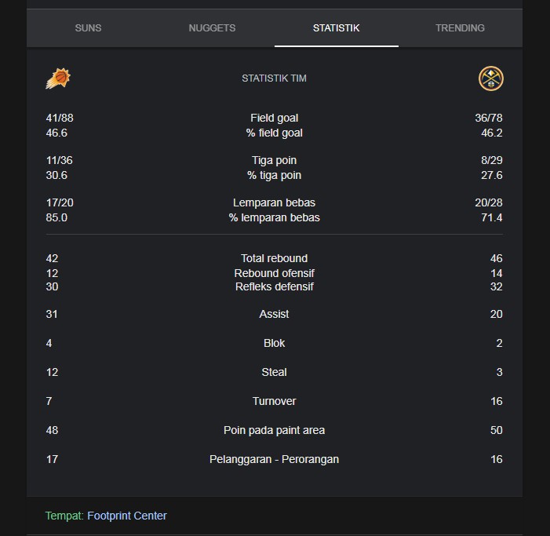Click the STATISTIK TIM heading
The image size is (550, 536).
pyautogui.click(x=274, y=78)
